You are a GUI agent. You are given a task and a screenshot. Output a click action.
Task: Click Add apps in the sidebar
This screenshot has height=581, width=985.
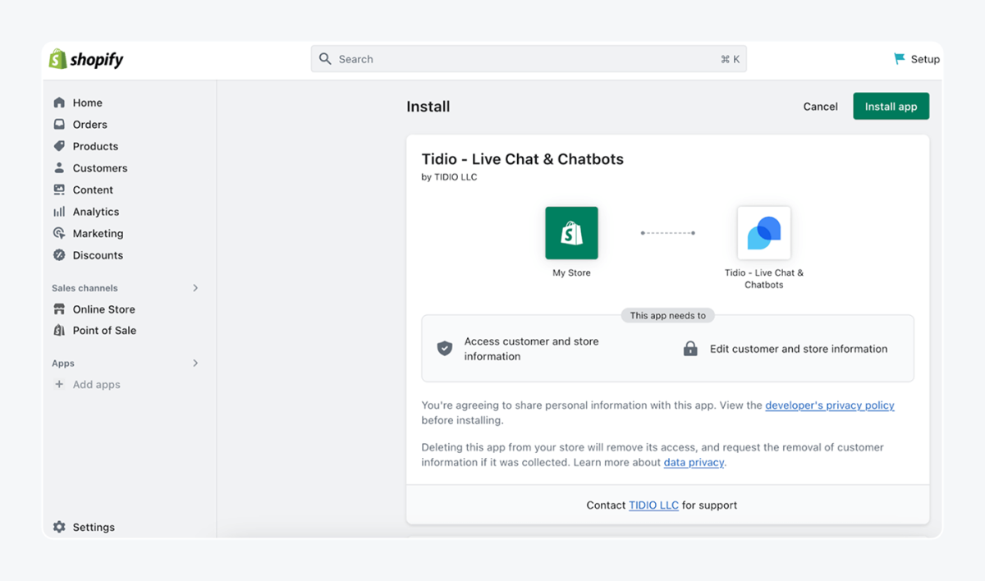[x=96, y=384]
